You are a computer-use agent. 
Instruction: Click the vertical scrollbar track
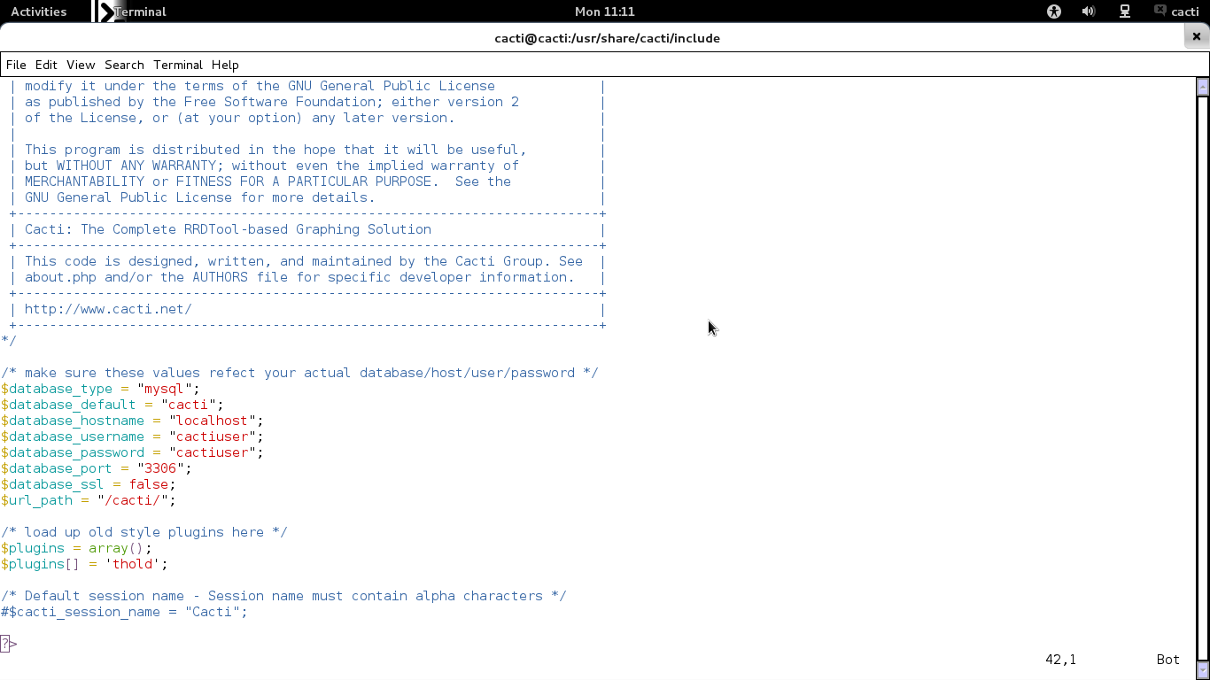[1202, 378]
